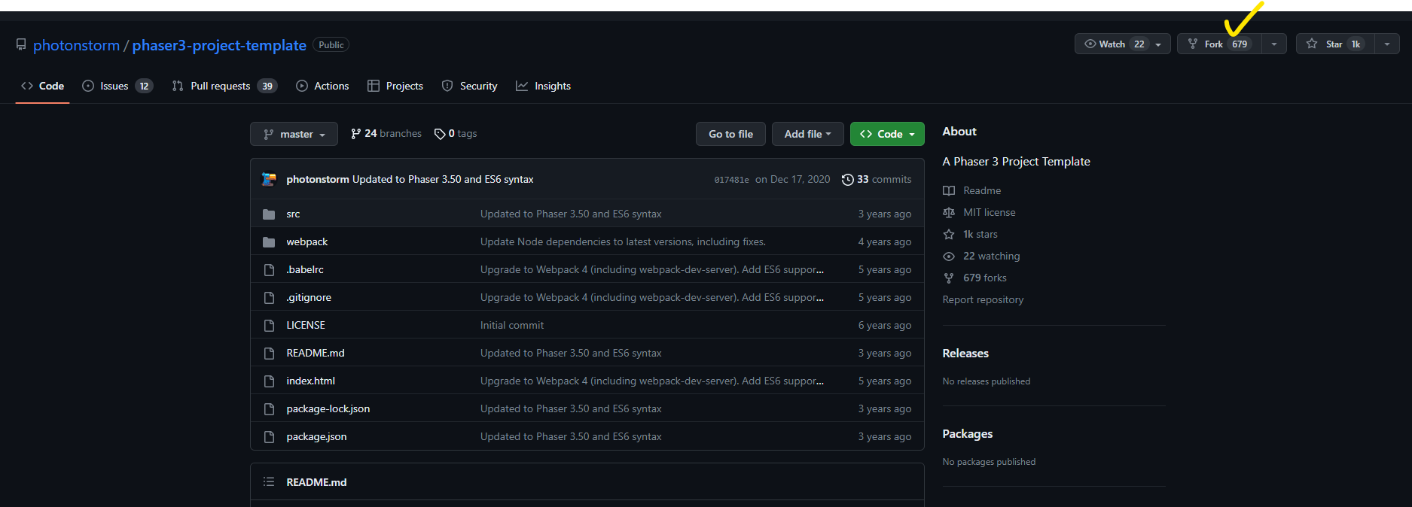Expand the Star lists dropdown arrow
This screenshot has width=1412, height=507.
[1387, 44]
